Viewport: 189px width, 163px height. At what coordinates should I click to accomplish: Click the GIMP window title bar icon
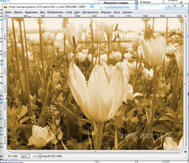[5, 7]
